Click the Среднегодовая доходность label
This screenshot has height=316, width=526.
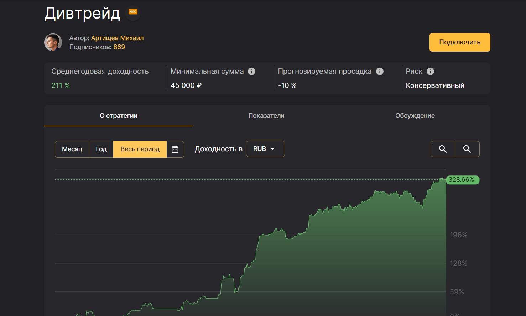point(100,71)
